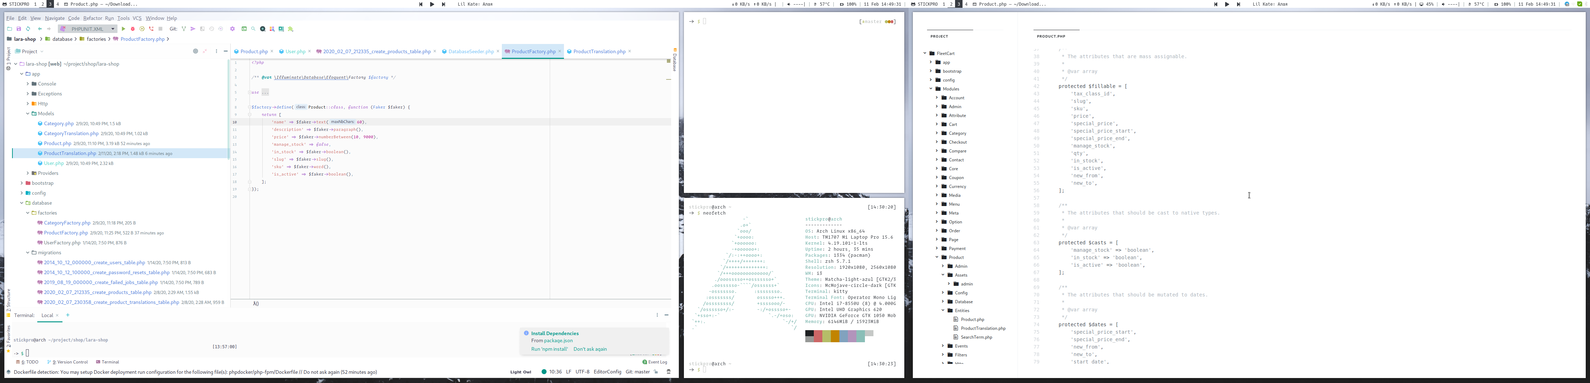This screenshot has height=383, width=1590.
Task: Open Project panel options three-dot menu
Action: [x=216, y=51]
